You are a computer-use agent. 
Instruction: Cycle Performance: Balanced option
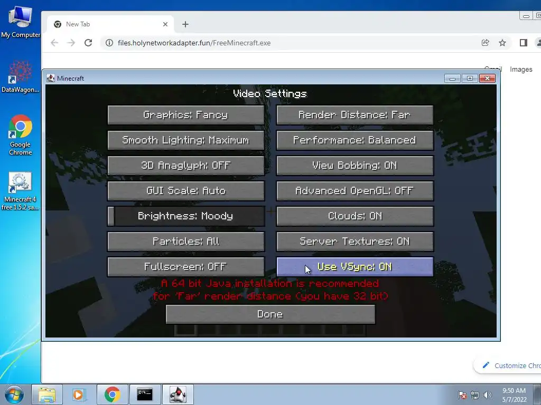tap(355, 140)
